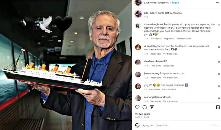This screenshot has height=130, width=221.
Task: Show translation of janacamposg's comment
Action: [170, 78]
